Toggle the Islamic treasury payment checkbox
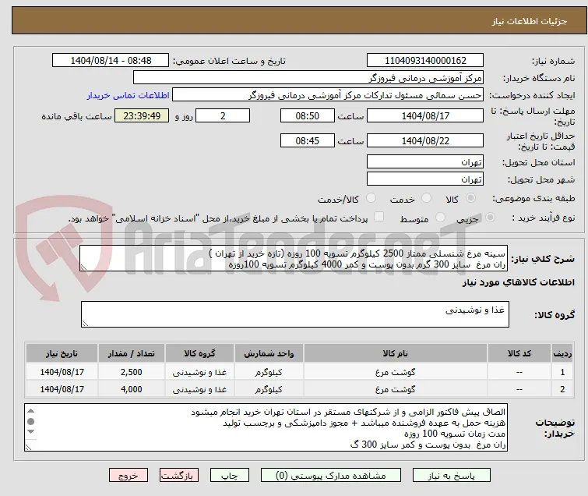588x496 pixels. click(379, 217)
